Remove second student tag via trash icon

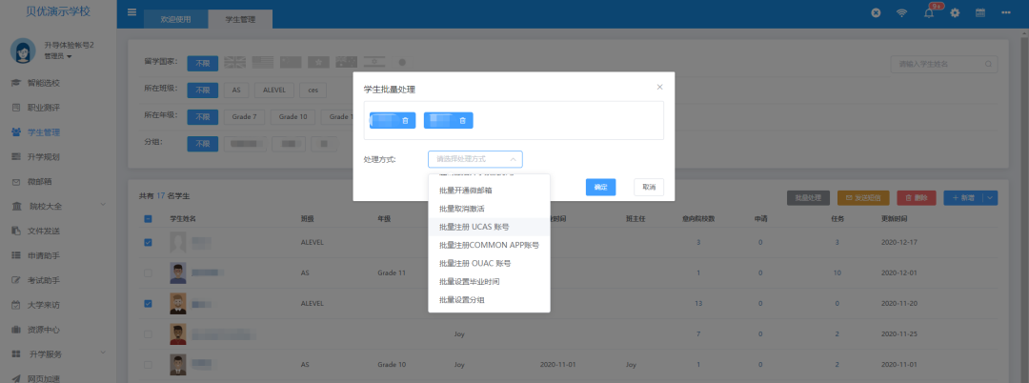463,121
